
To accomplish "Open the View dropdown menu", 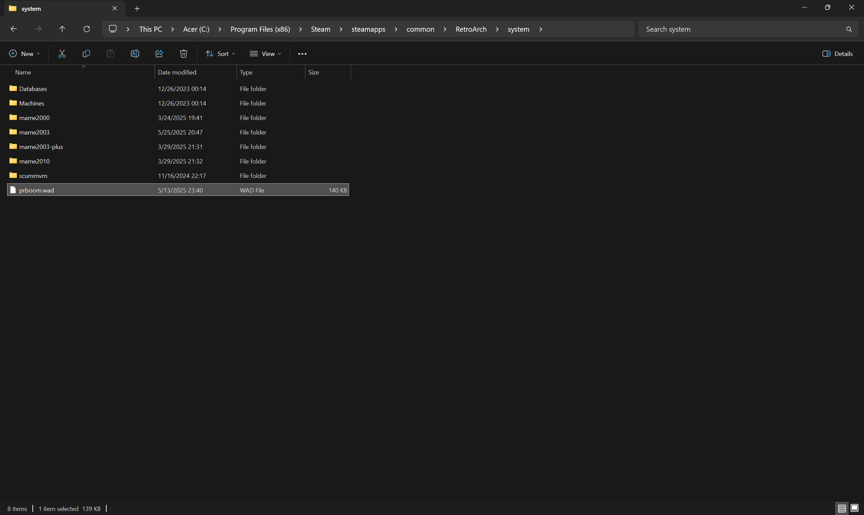I will [x=265, y=54].
